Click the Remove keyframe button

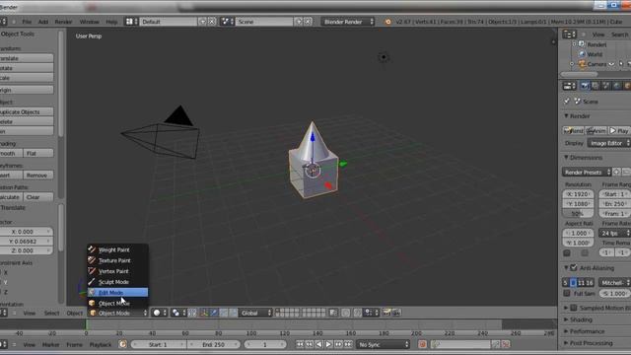tap(38, 176)
